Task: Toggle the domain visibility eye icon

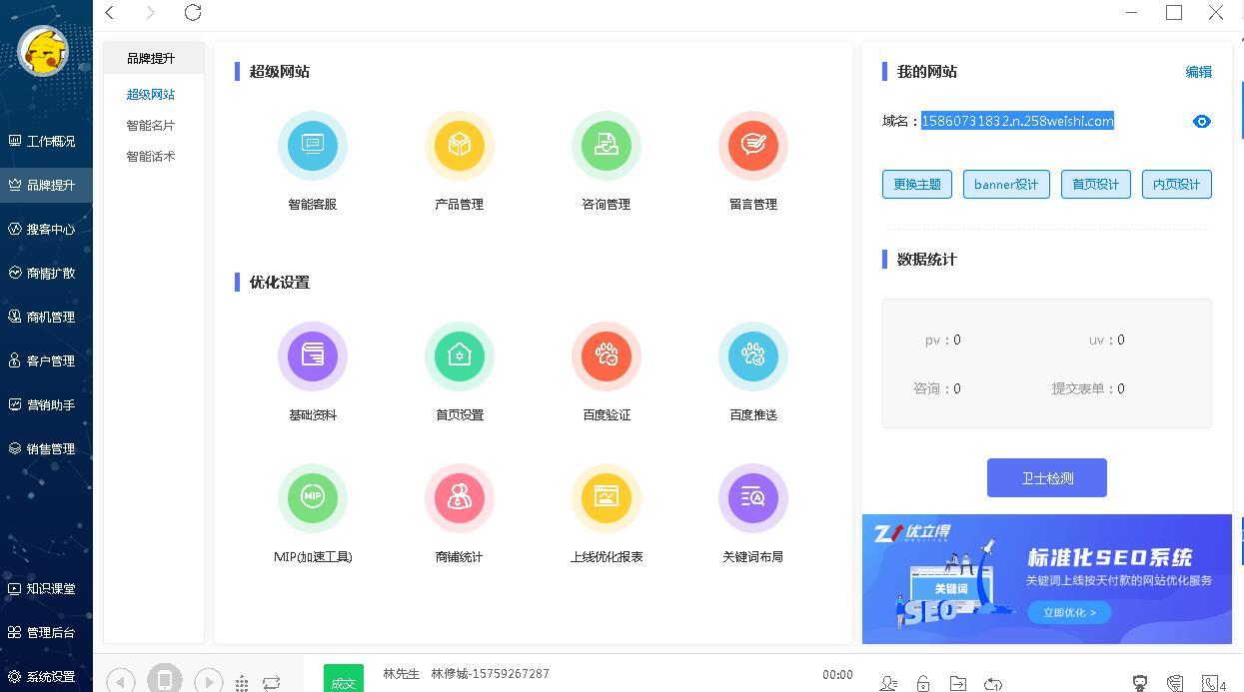Action: [x=1202, y=121]
